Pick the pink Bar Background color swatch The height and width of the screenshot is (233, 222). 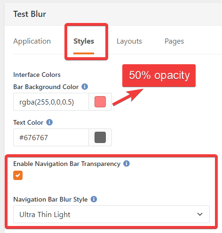click(100, 102)
